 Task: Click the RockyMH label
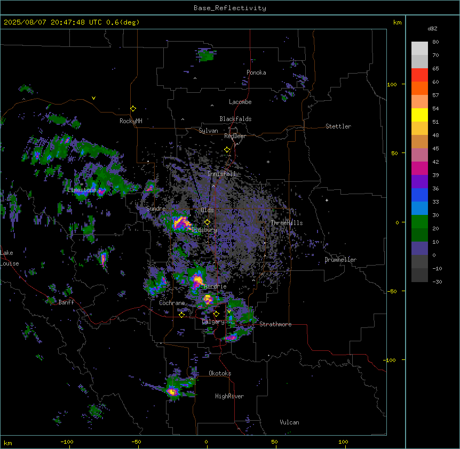pyautogui.click(x=131, y=121)
